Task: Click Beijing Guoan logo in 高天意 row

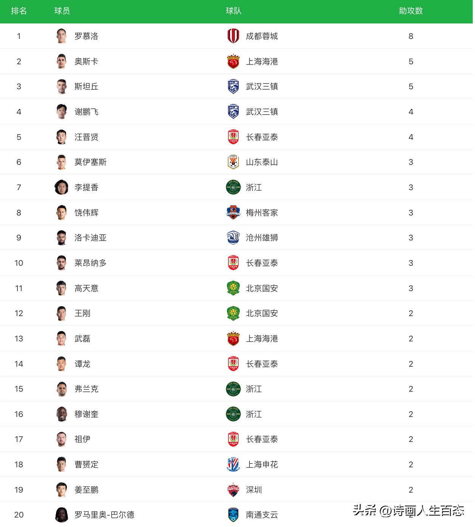Action: (233, 288)
